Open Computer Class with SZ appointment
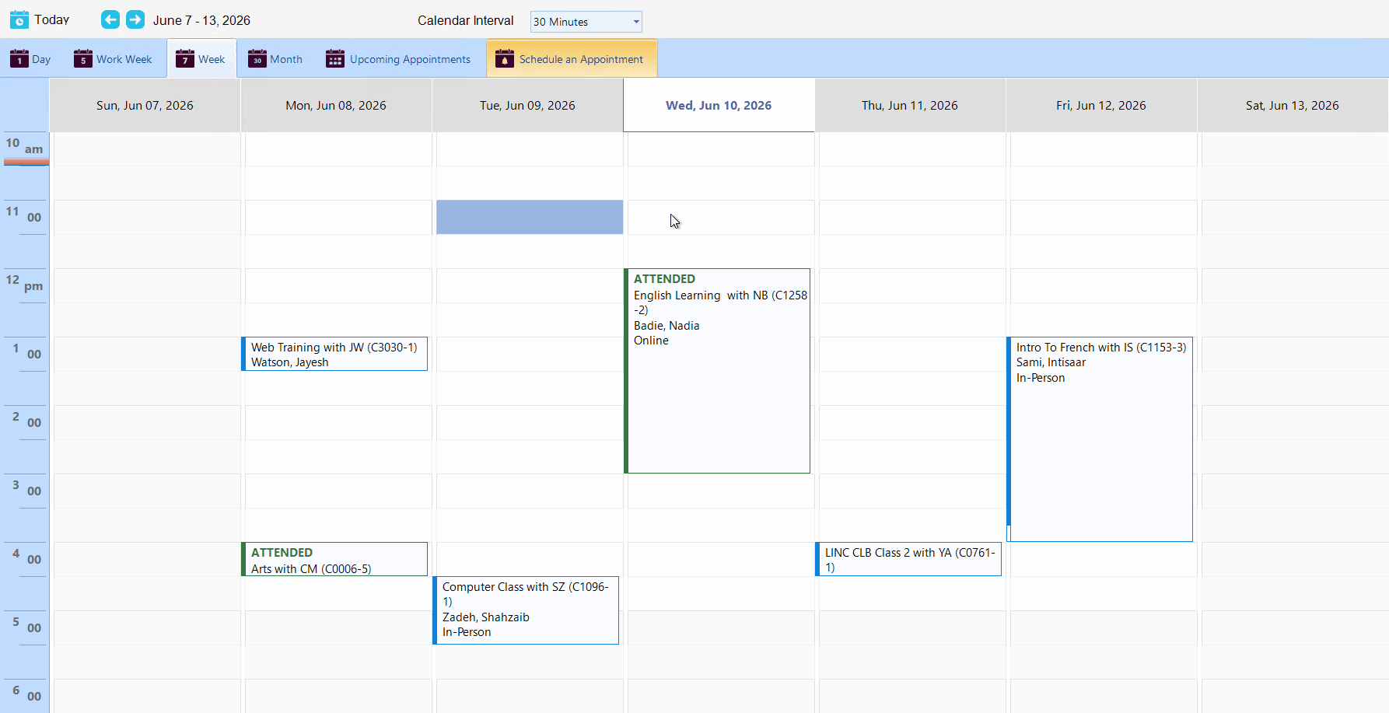Screen dimensions: 1389x713 pos(526,610)
